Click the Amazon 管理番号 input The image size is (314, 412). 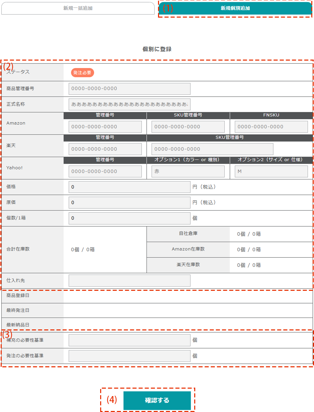[105, 127]
